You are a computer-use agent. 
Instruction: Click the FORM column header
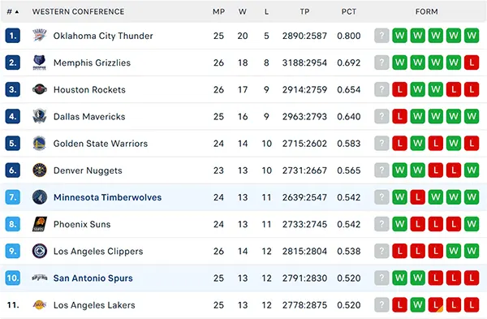[427, 12]
